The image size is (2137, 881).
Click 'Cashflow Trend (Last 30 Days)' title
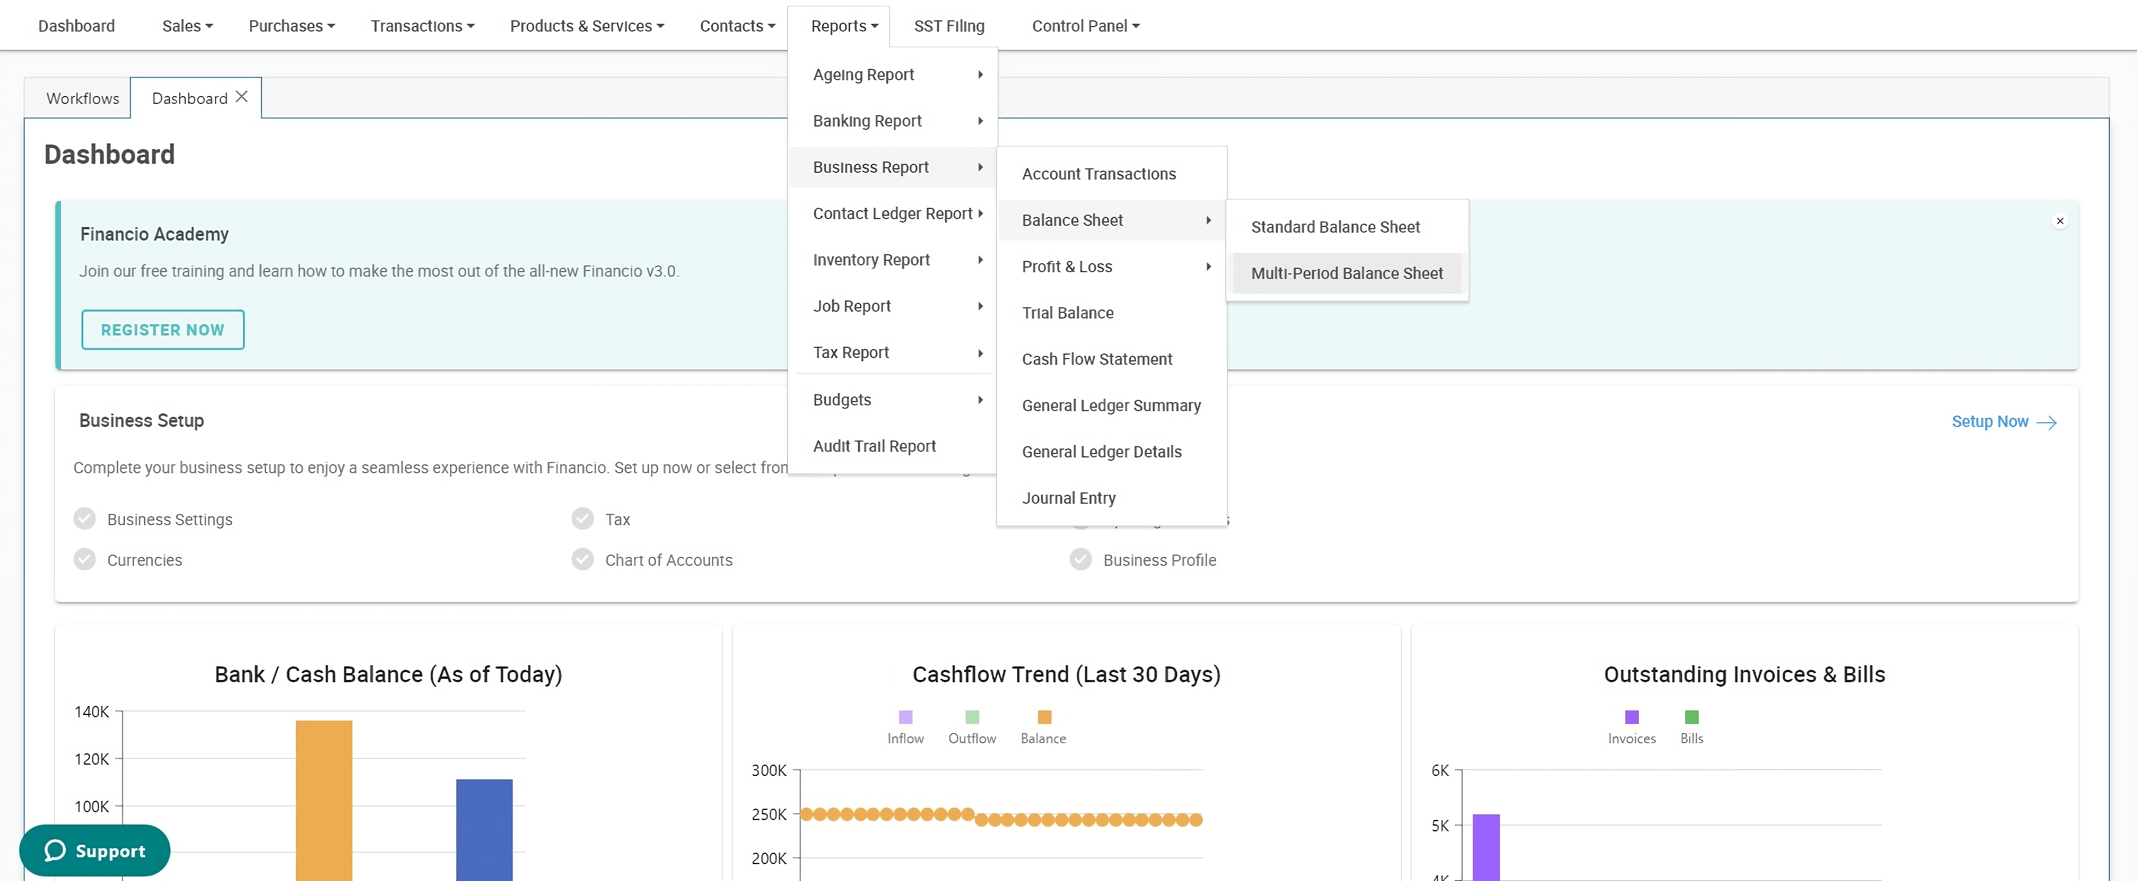tap(1066, 674)
